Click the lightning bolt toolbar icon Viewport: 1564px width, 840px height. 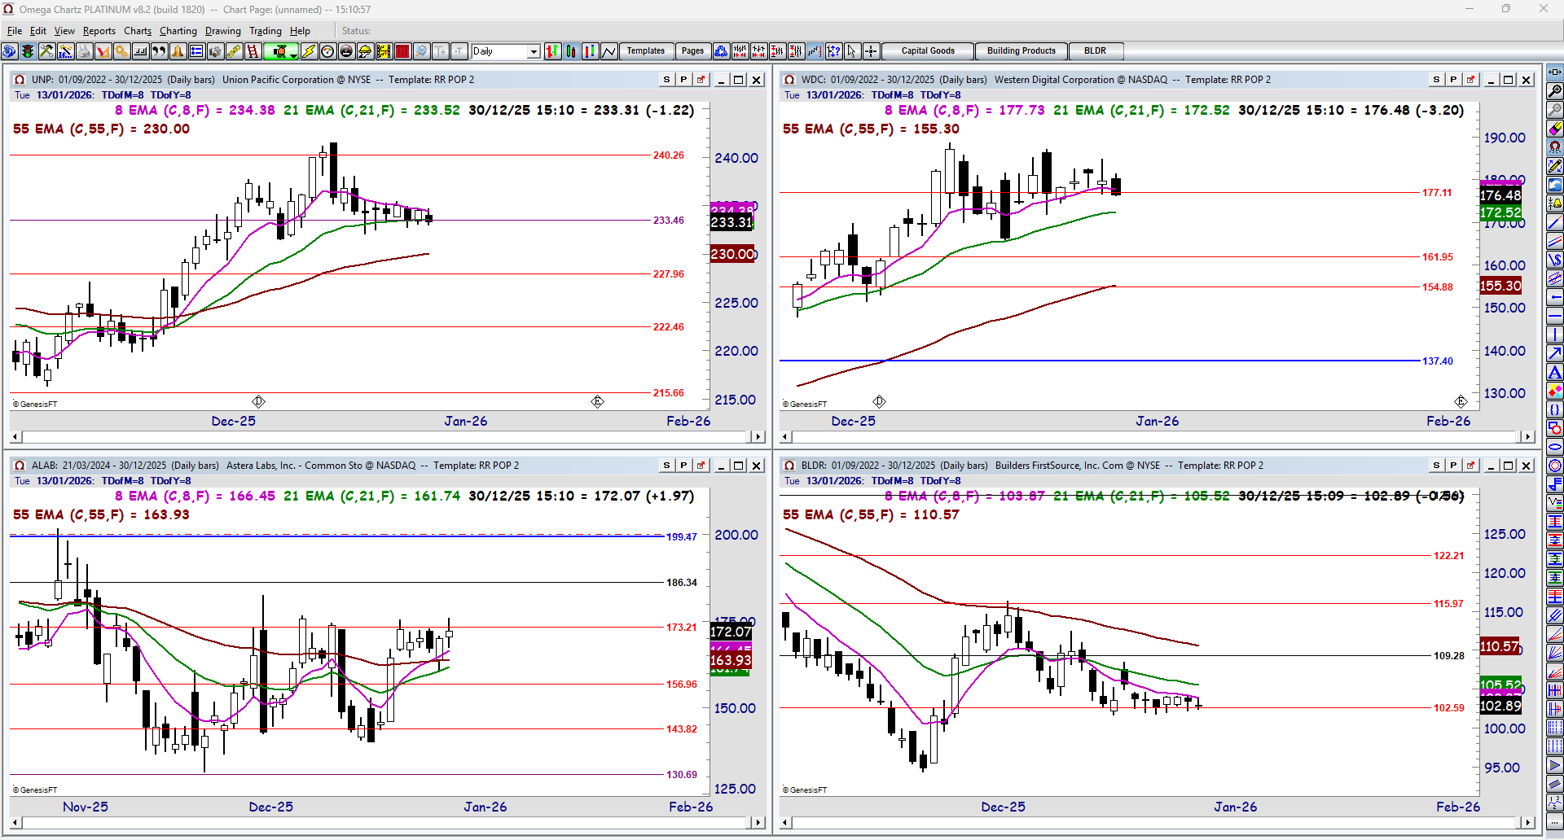coord(309,51)
